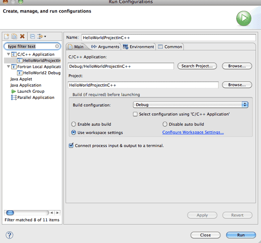Delete selected launch configuration with red X
This screenshot has width=261, height=243.
22,36
